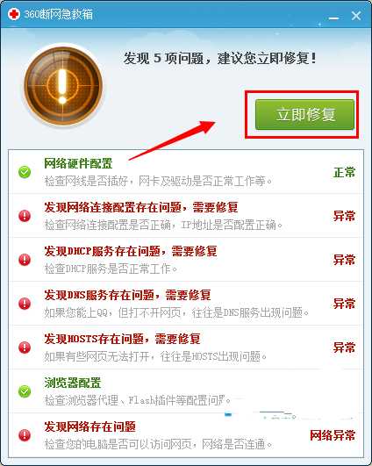Select the 发现HOSTS存在问题 item title
372x466 pixels.
click(x=123, y=339)
